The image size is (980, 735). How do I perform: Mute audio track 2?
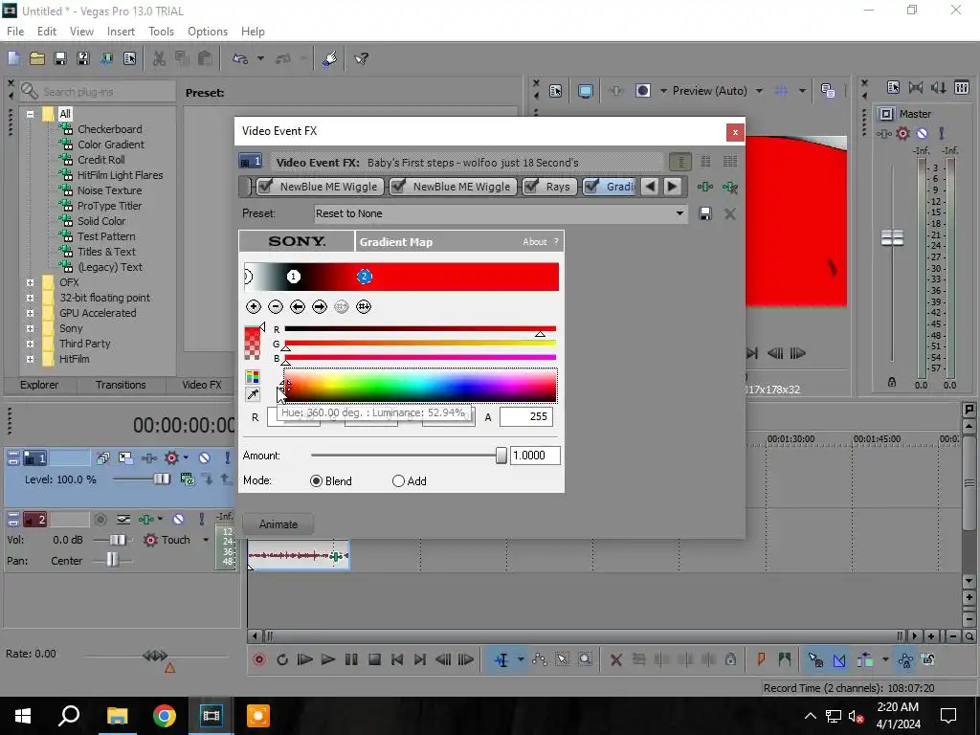178,519
